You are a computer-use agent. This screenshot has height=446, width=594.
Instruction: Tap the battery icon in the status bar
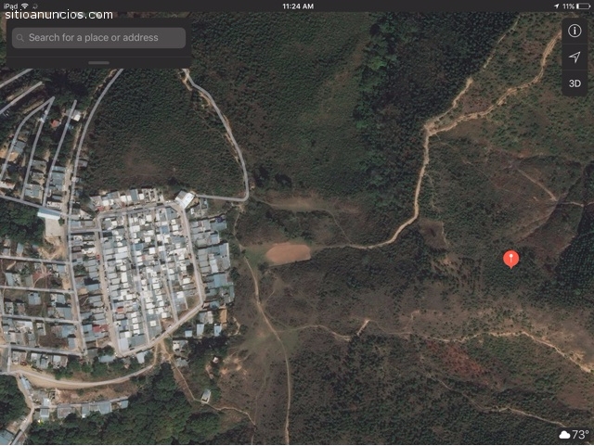[583, 6]
